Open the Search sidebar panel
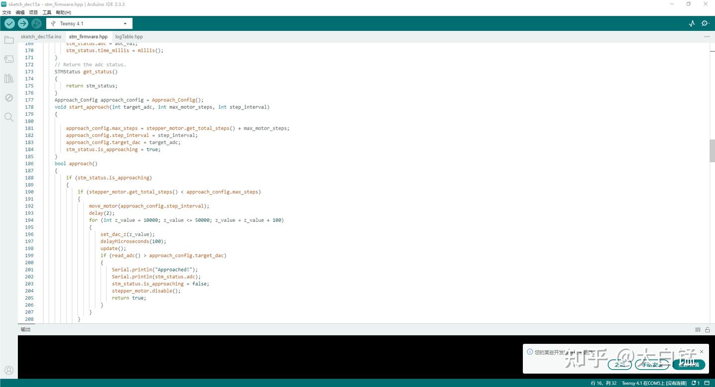 pos(9,117)
